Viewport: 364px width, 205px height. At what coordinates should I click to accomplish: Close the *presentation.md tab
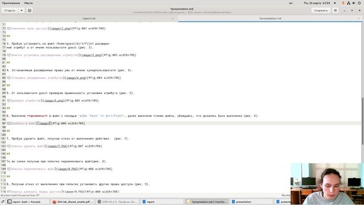[x=359, y=18]
